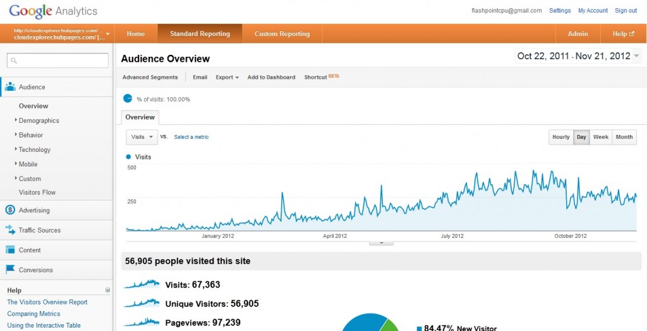Select Overview under Audience

pyautogui.click(x=33, y=106)
